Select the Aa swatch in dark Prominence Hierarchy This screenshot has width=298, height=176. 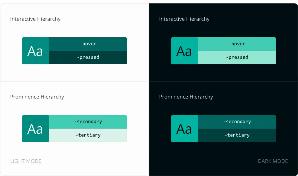click(185, 129)
